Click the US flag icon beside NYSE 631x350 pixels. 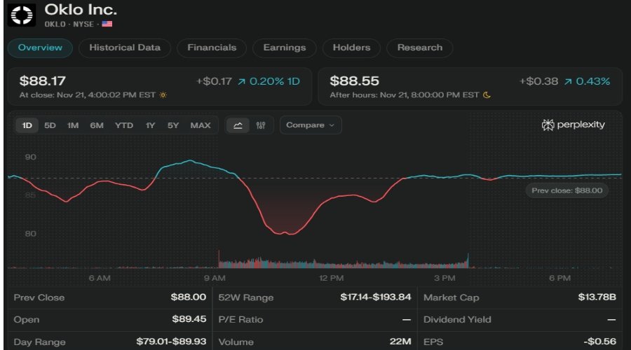click(x=107, y=24)
